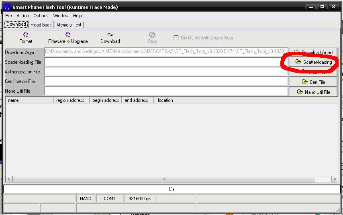Switch to the Memory Test tab
343x215 pixels.
click(x=69, y=25)
